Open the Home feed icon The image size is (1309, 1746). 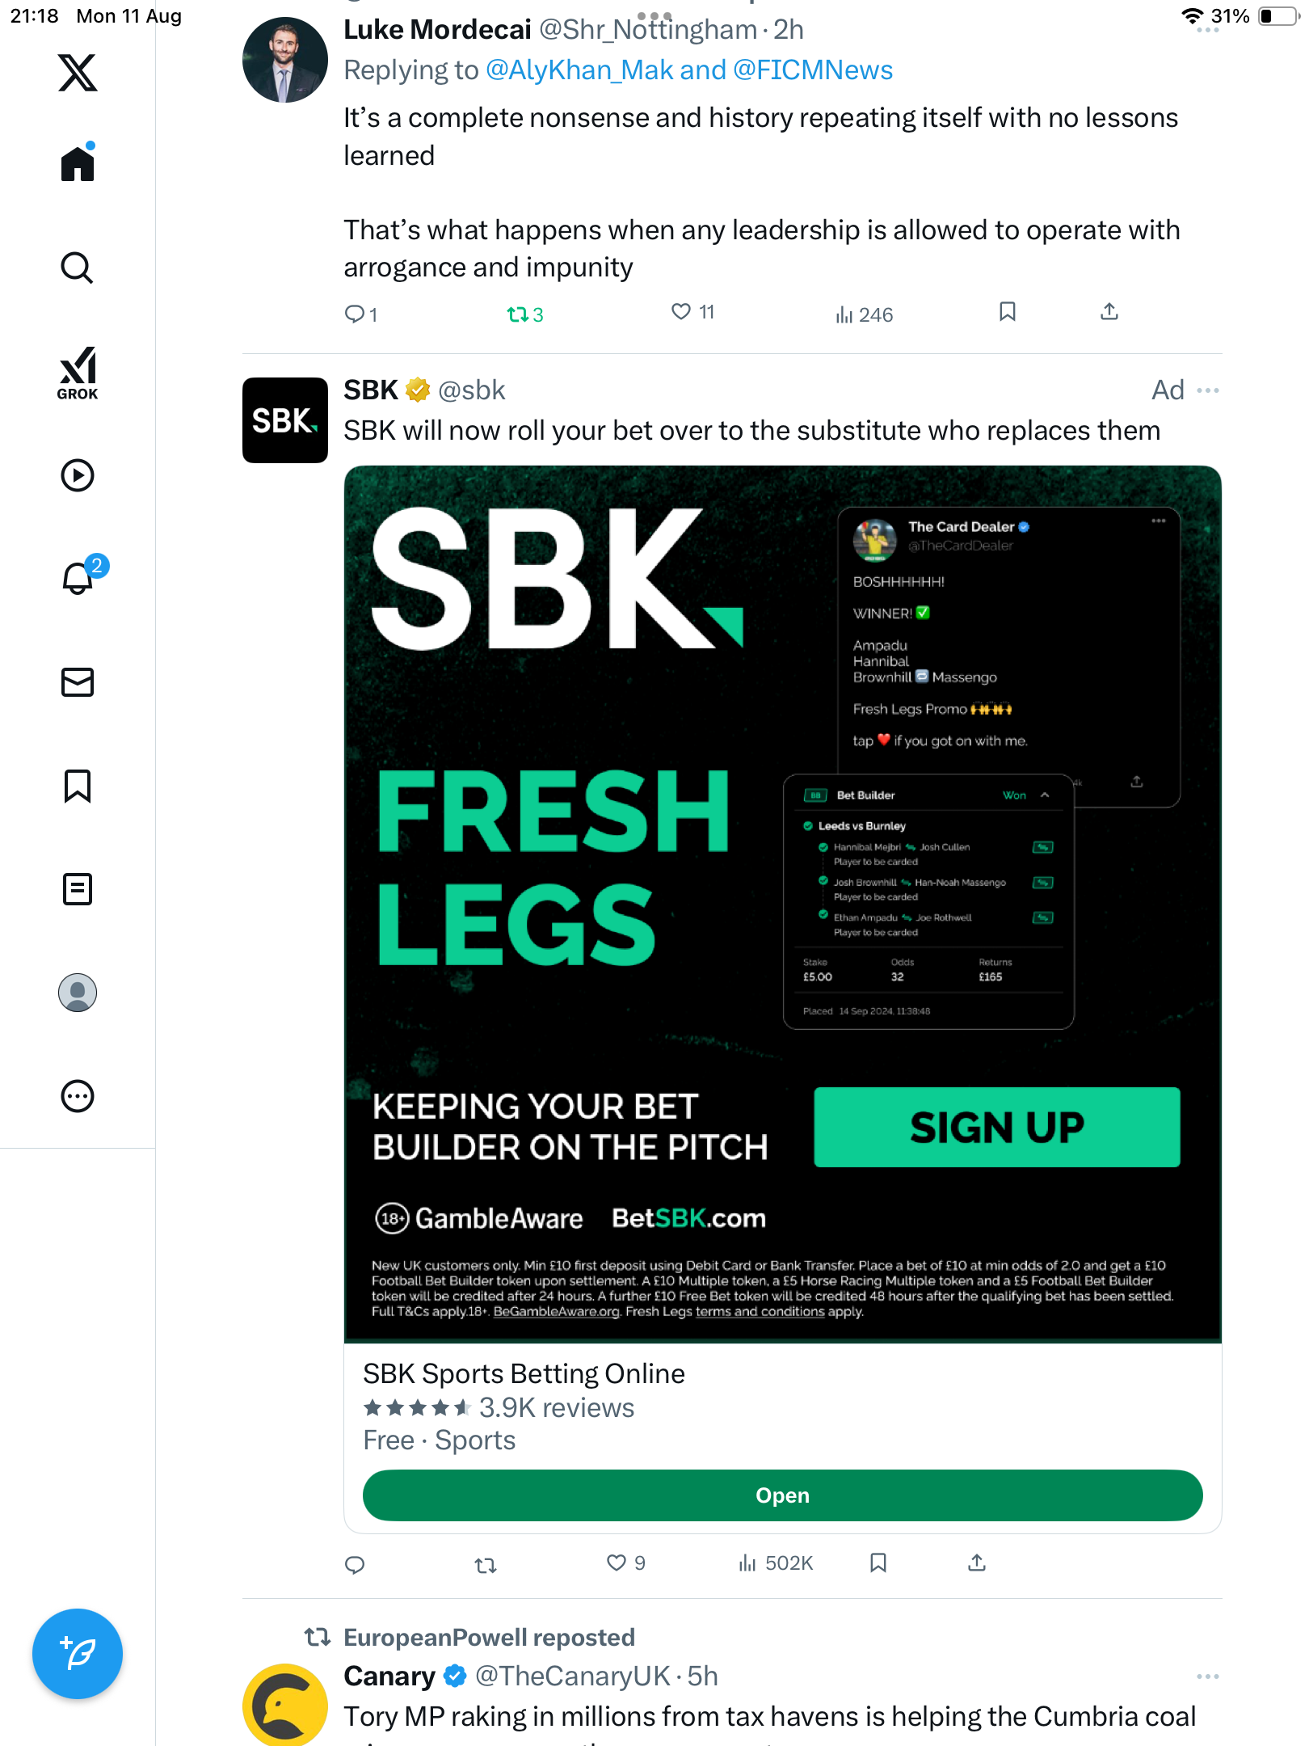[78, 164]
